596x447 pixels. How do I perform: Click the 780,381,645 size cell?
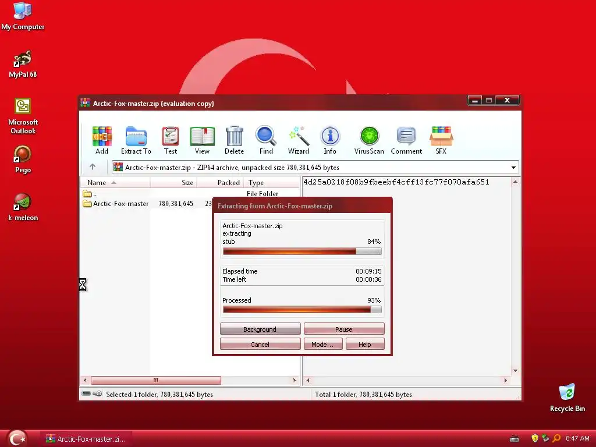(176, 204)
